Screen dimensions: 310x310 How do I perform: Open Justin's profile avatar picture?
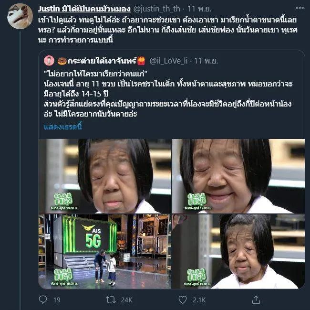tap(20, 16)
